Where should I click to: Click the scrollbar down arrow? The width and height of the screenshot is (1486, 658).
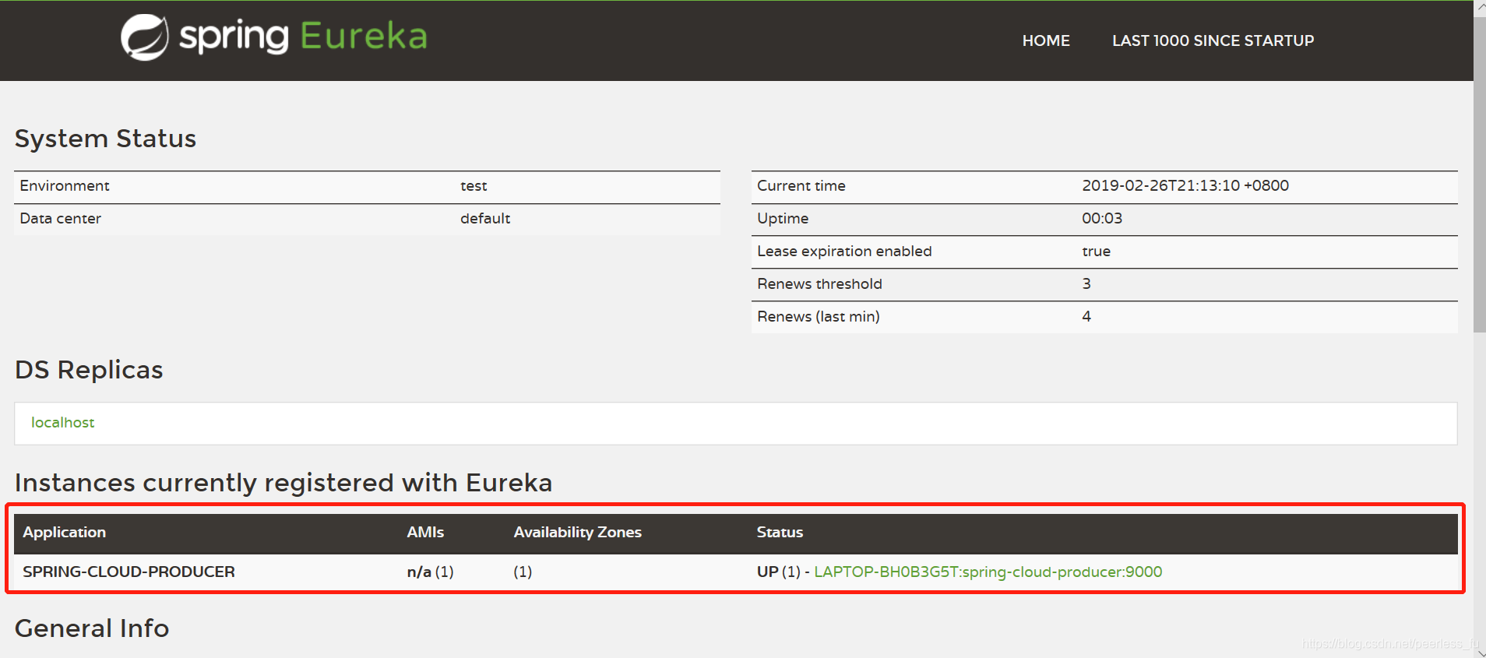1480,653
